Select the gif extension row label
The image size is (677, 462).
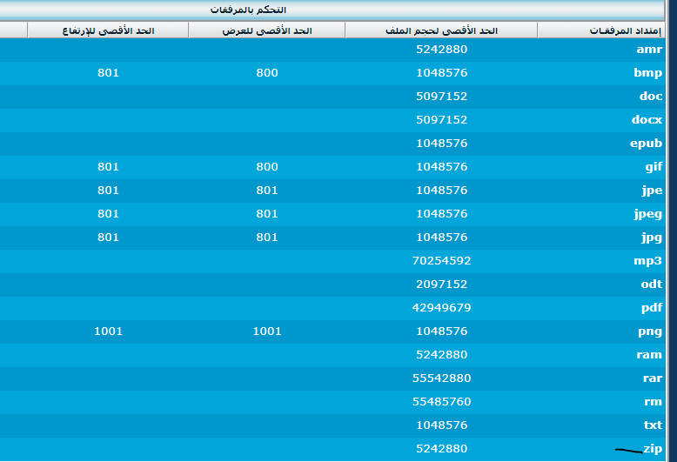(653, 167)
